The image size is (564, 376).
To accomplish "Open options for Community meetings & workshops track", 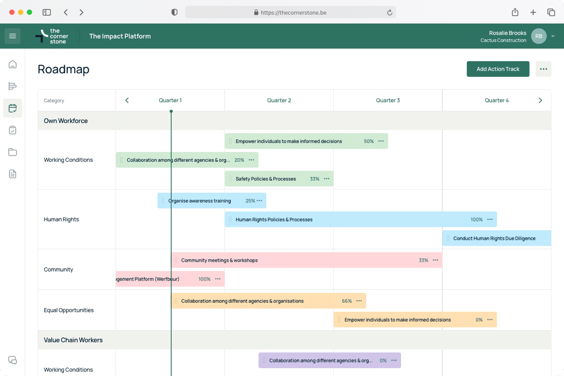I will point(436,260).
